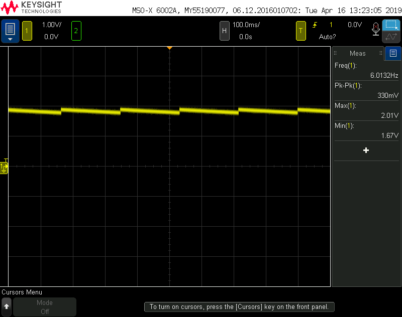Open the Meas sidebar list icon

click(x=393, y=53)
